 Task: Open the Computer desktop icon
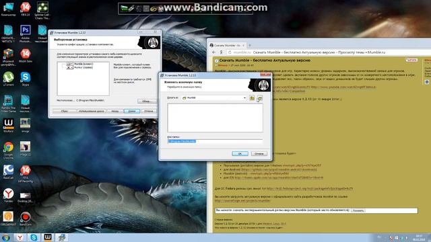pyautogui.click(x=8, y=9)
